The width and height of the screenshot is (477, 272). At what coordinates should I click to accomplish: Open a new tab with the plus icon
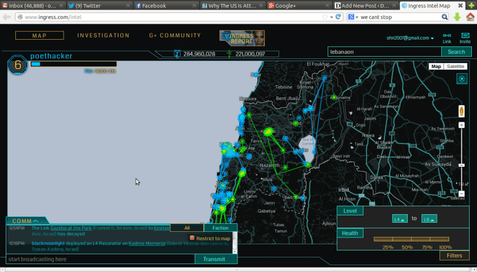[471, 6]
